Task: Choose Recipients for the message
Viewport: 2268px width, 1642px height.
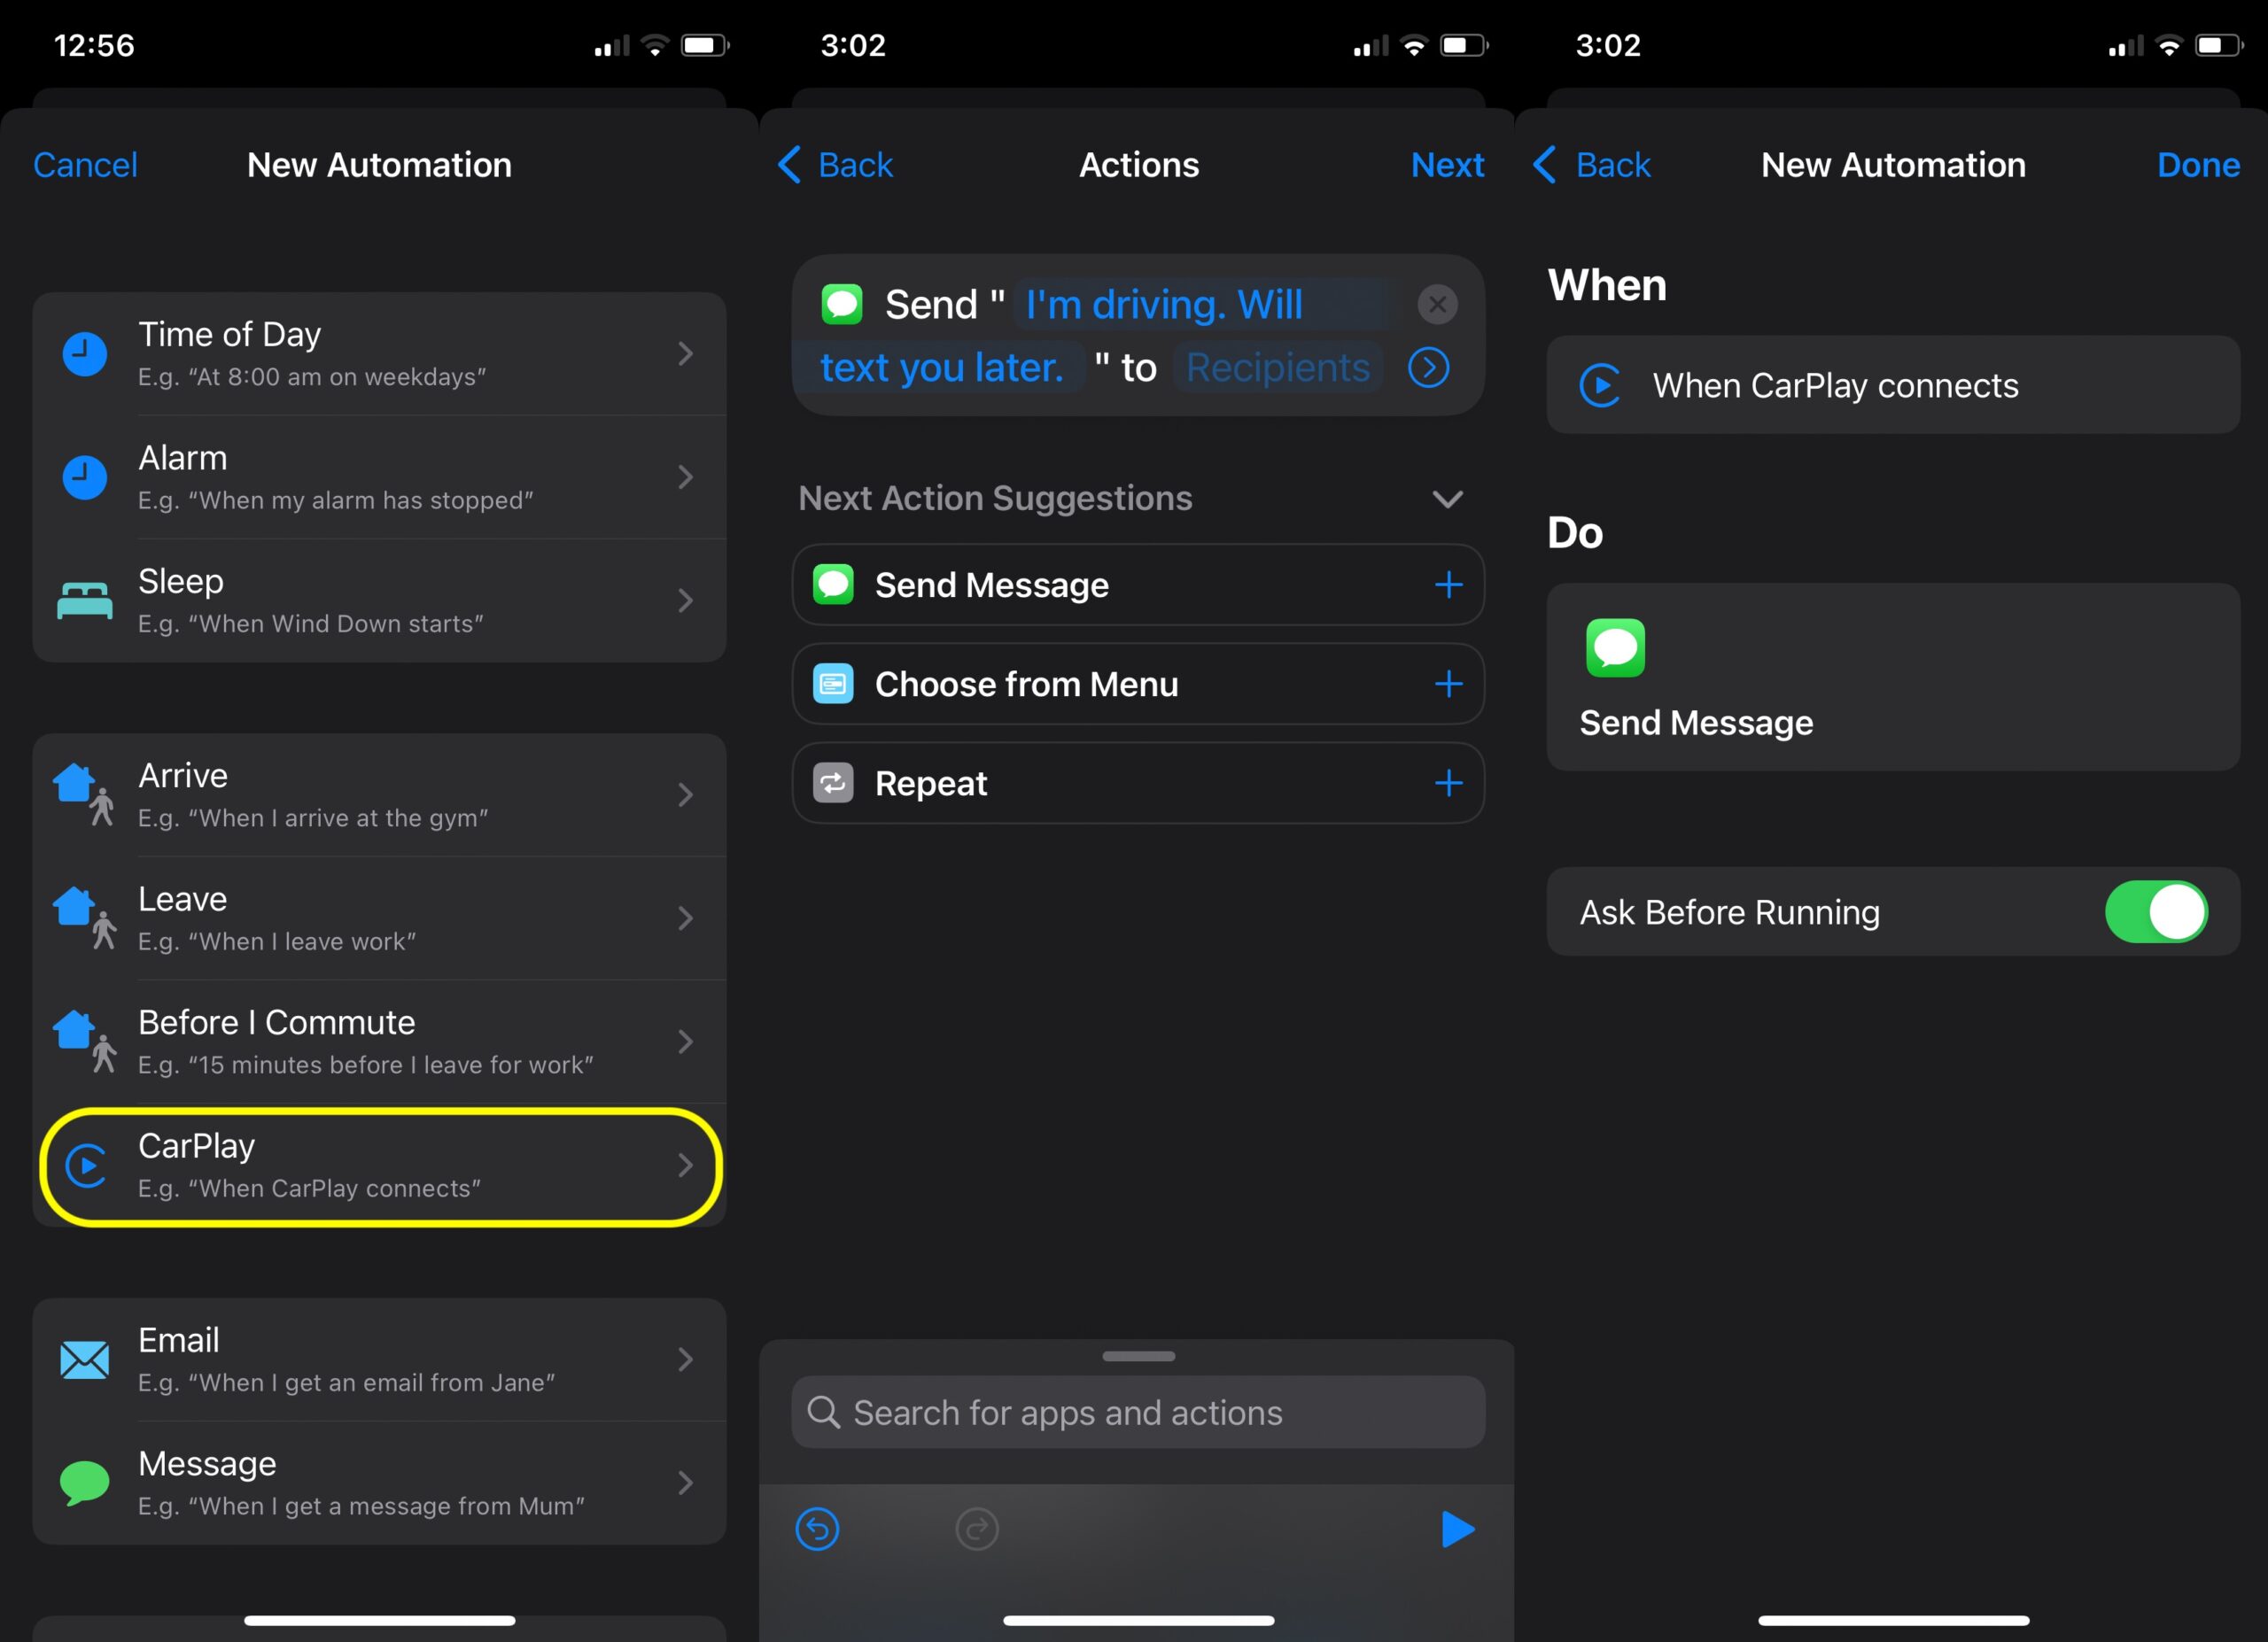Action: [1277, 368]
